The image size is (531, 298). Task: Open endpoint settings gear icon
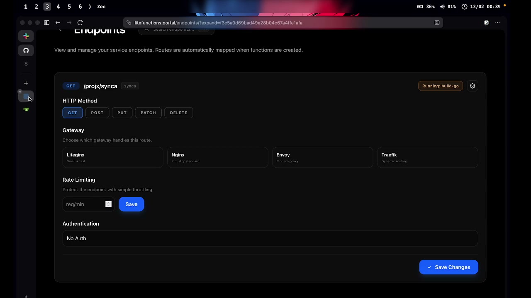click(472, 86)
